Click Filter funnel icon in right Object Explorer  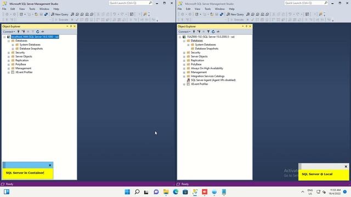click(x=208, y=32)
